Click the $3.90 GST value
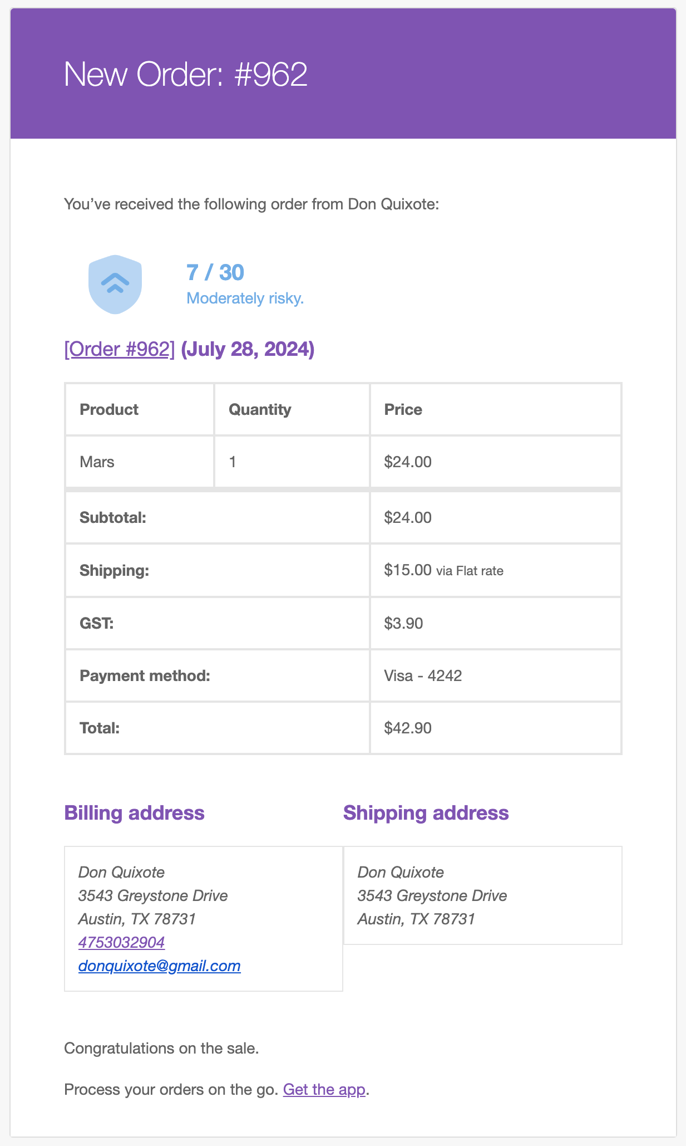The width and height of the screenshot is (686, 1146). point(403,623)
